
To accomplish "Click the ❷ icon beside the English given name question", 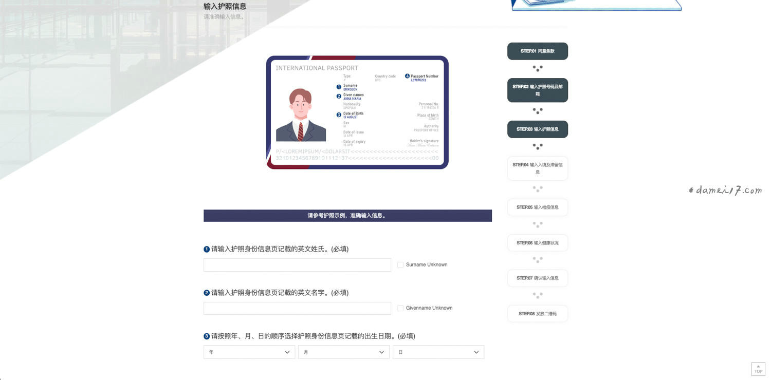I will pyautogui.click(x=206, y=292).
